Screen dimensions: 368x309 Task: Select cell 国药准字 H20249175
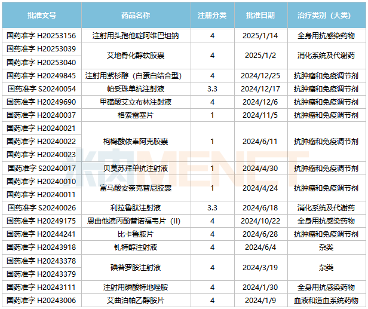tap(41, 221)
